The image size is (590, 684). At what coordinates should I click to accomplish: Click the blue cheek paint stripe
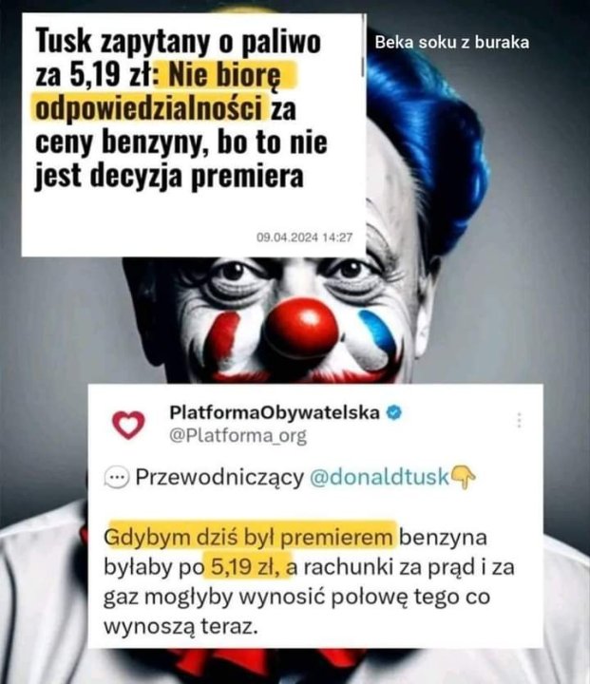click(379, 332)
